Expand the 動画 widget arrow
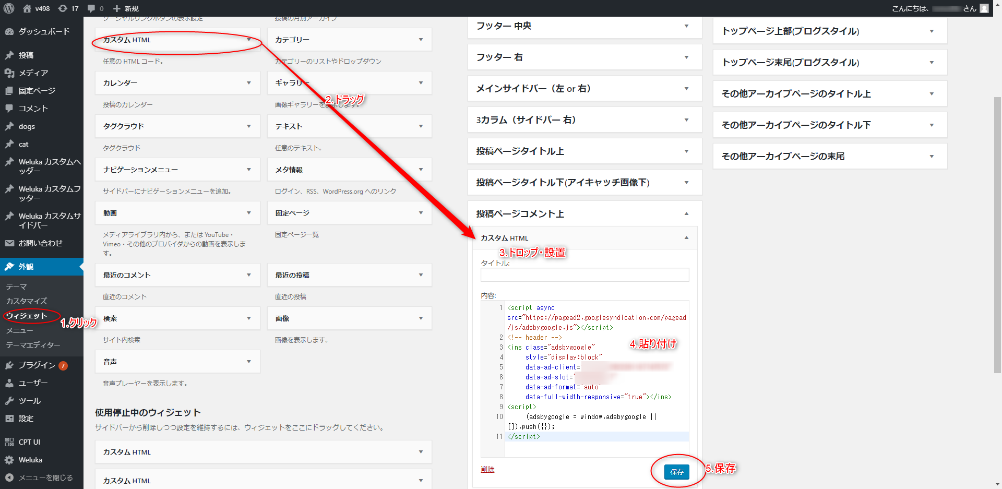The height and width of the screenshot is (489, 1002). [x=249, y=213]
